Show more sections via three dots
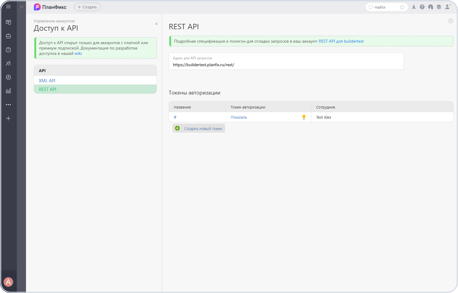458x293 pixels. (x=8, y=105)
